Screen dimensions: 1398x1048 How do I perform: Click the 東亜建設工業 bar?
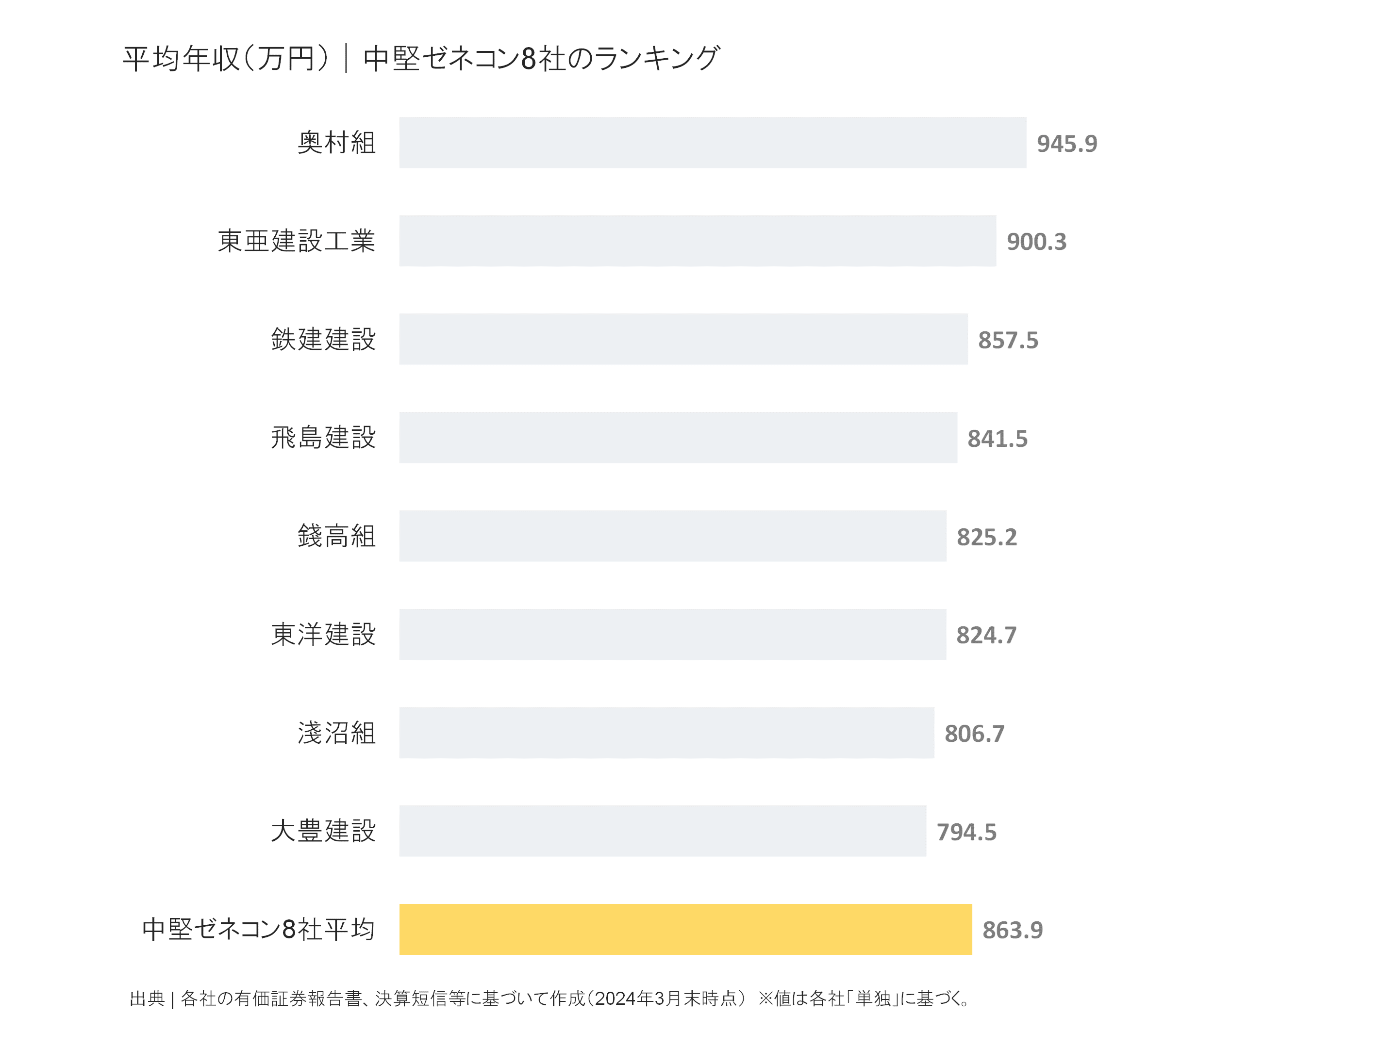click(697, 241)
